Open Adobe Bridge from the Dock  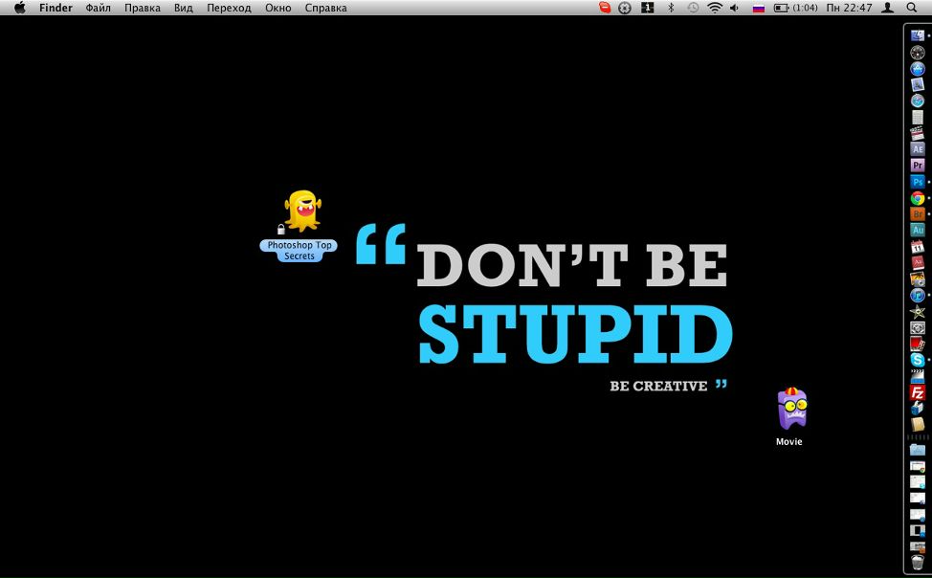point(917,214)
